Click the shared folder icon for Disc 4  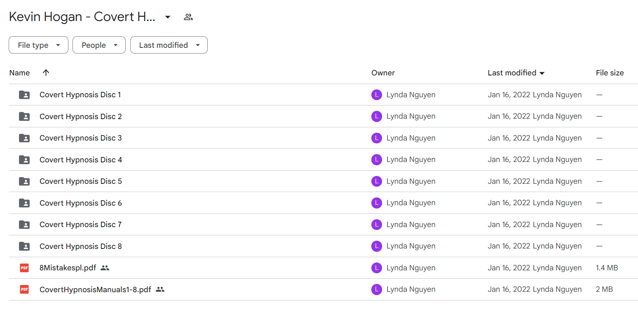tap(24, 159)
